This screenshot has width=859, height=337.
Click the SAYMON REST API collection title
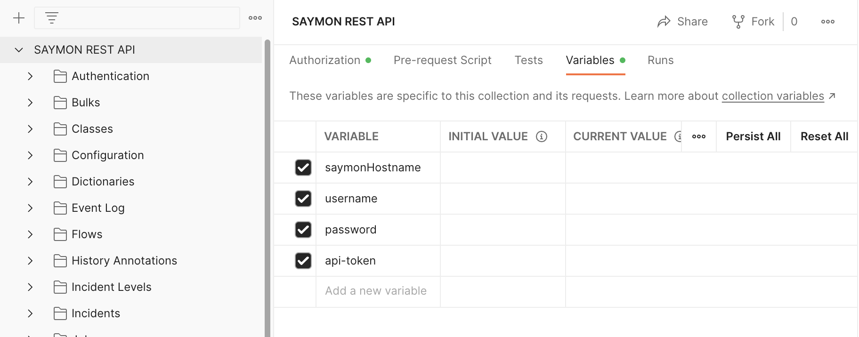[x=343, y=22]
